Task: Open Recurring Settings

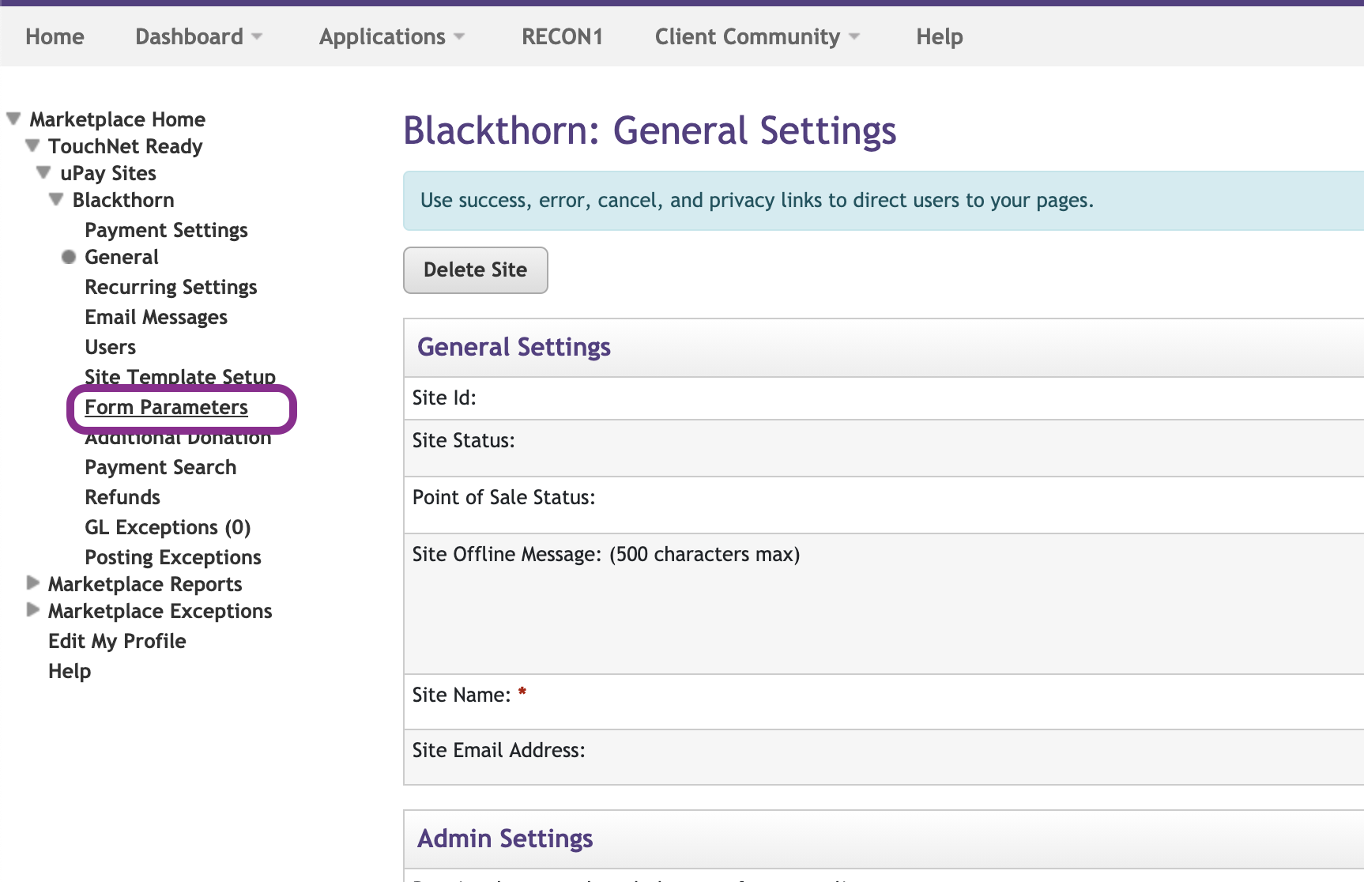Action: coord(171,287)
